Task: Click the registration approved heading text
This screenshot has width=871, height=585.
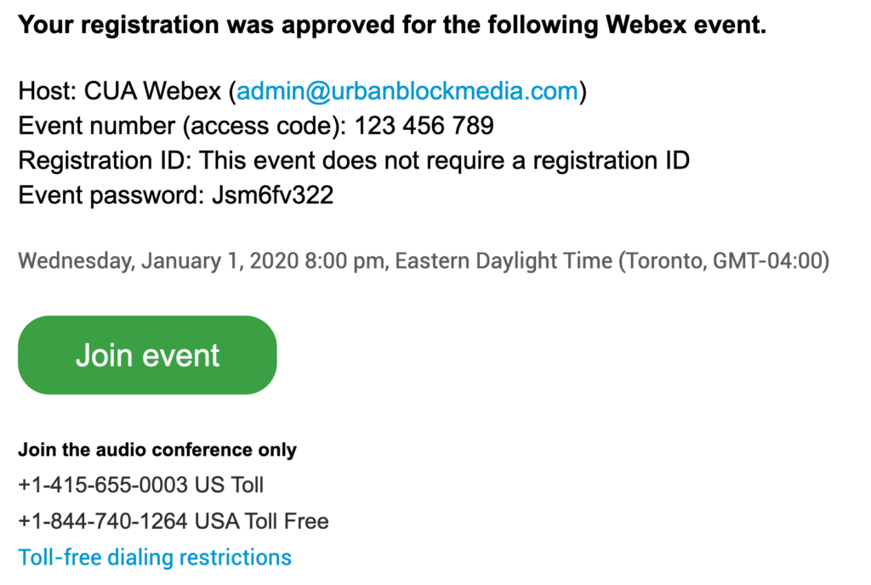Action: click(392, 25)
